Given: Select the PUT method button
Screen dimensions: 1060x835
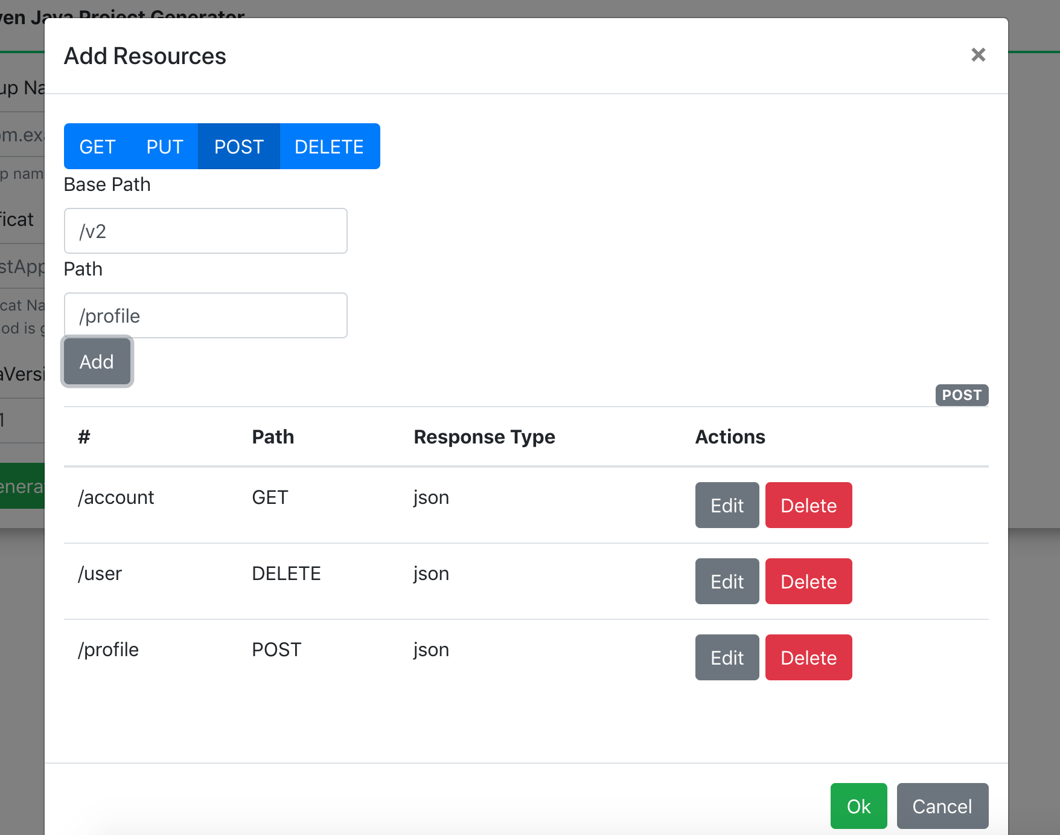Looking at the screenshot, I should coord(164,146).
